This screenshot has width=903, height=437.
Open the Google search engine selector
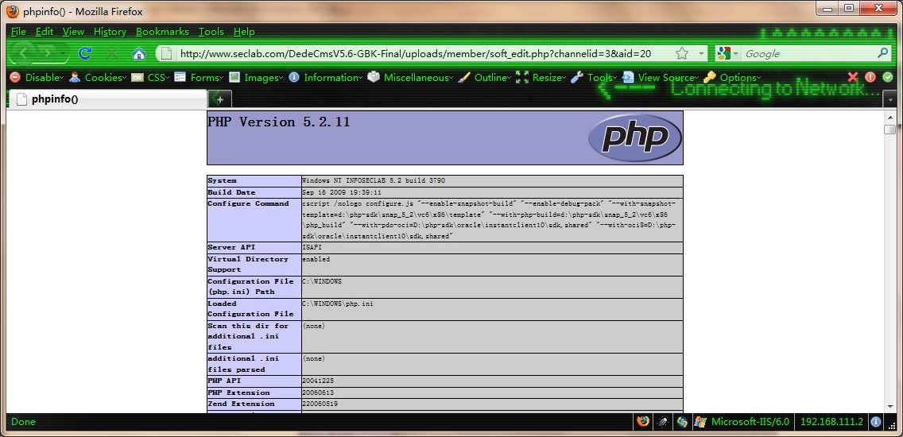pos(727,53)
